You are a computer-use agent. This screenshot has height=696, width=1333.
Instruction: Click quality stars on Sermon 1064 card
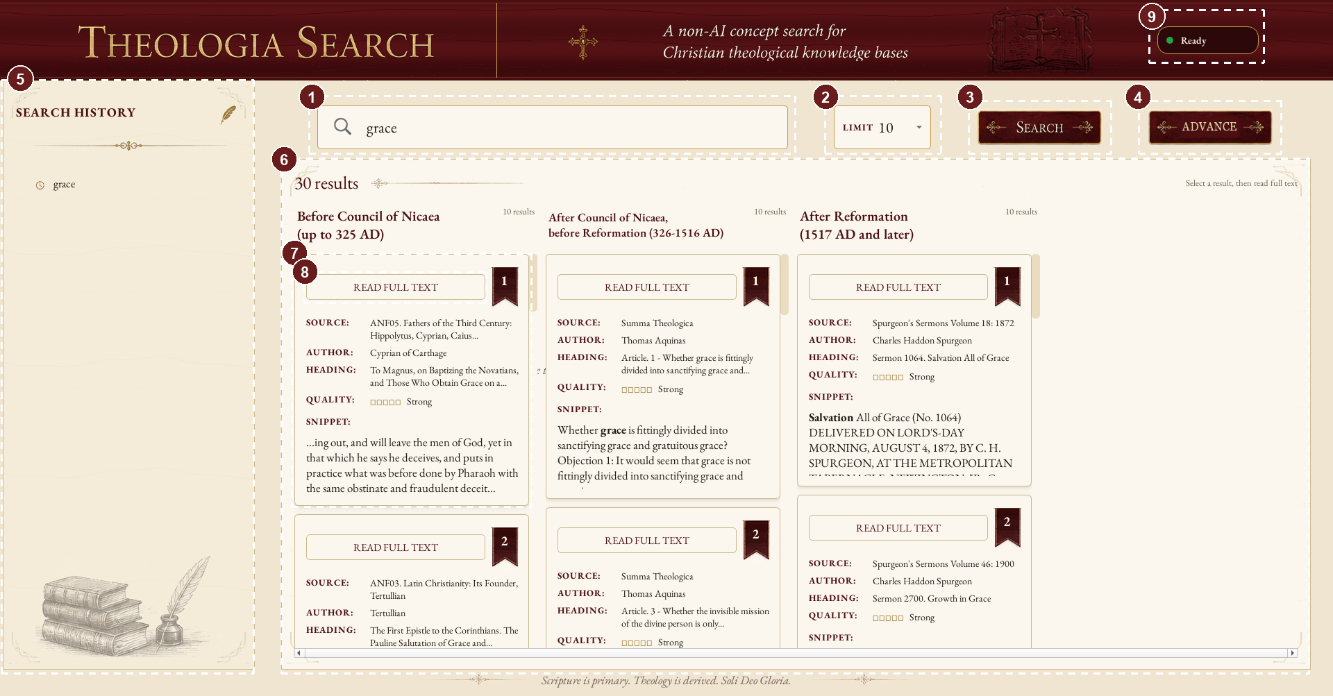tap(888, 377)
